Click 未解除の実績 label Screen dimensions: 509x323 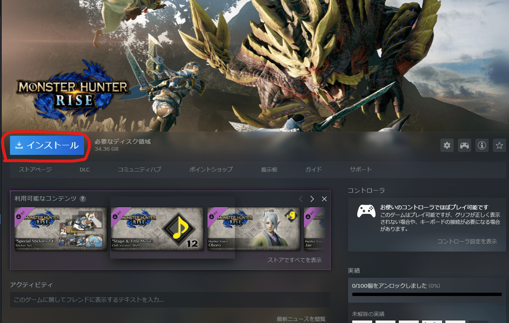368,314
